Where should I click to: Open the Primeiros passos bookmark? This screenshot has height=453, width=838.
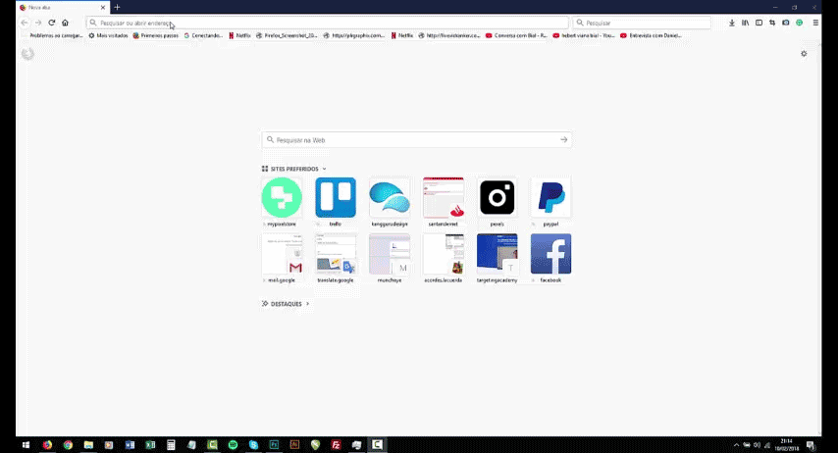click(155, 36)
